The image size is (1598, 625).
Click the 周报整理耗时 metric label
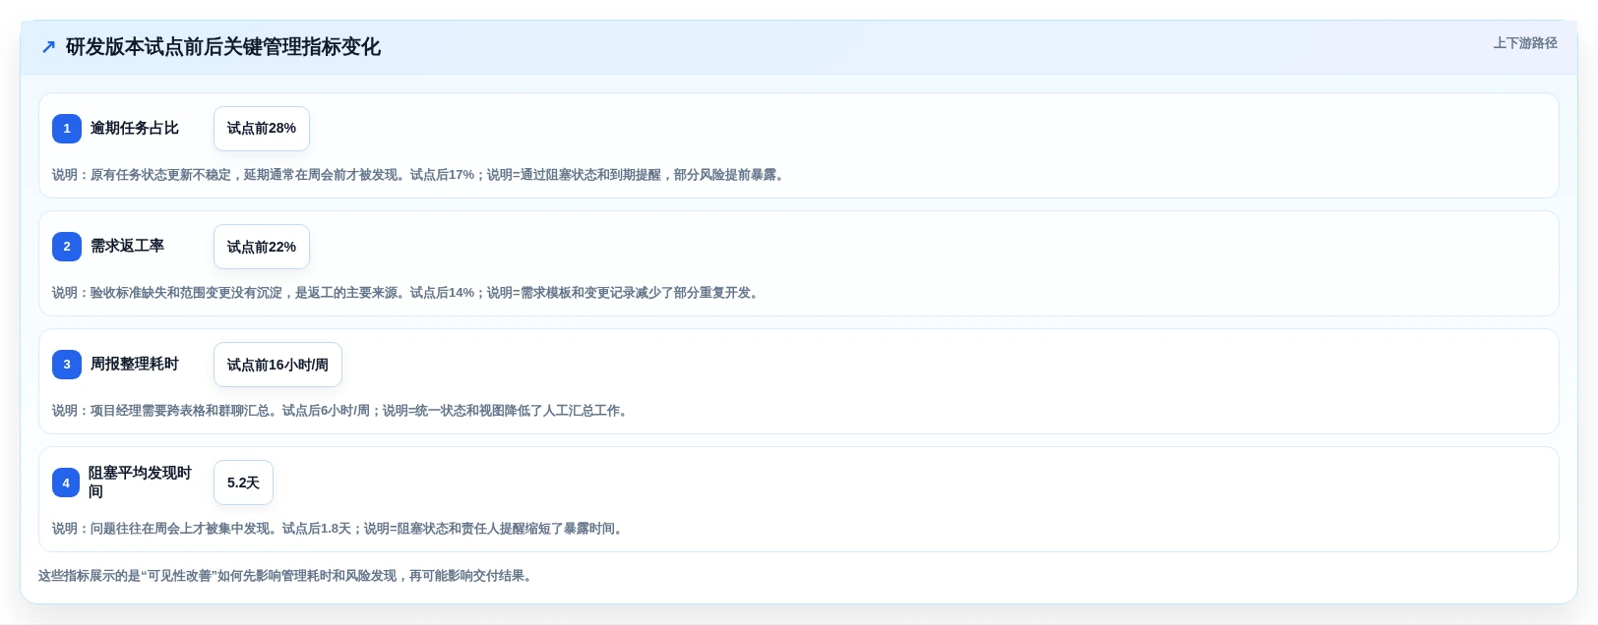(x=135, y=364)
